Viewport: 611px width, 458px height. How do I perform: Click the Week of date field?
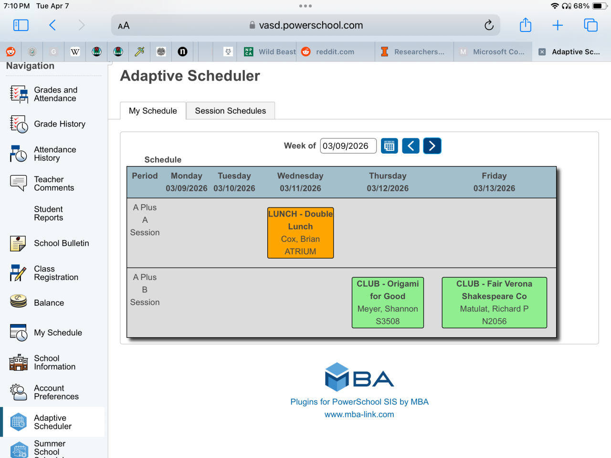pos(348,146)
